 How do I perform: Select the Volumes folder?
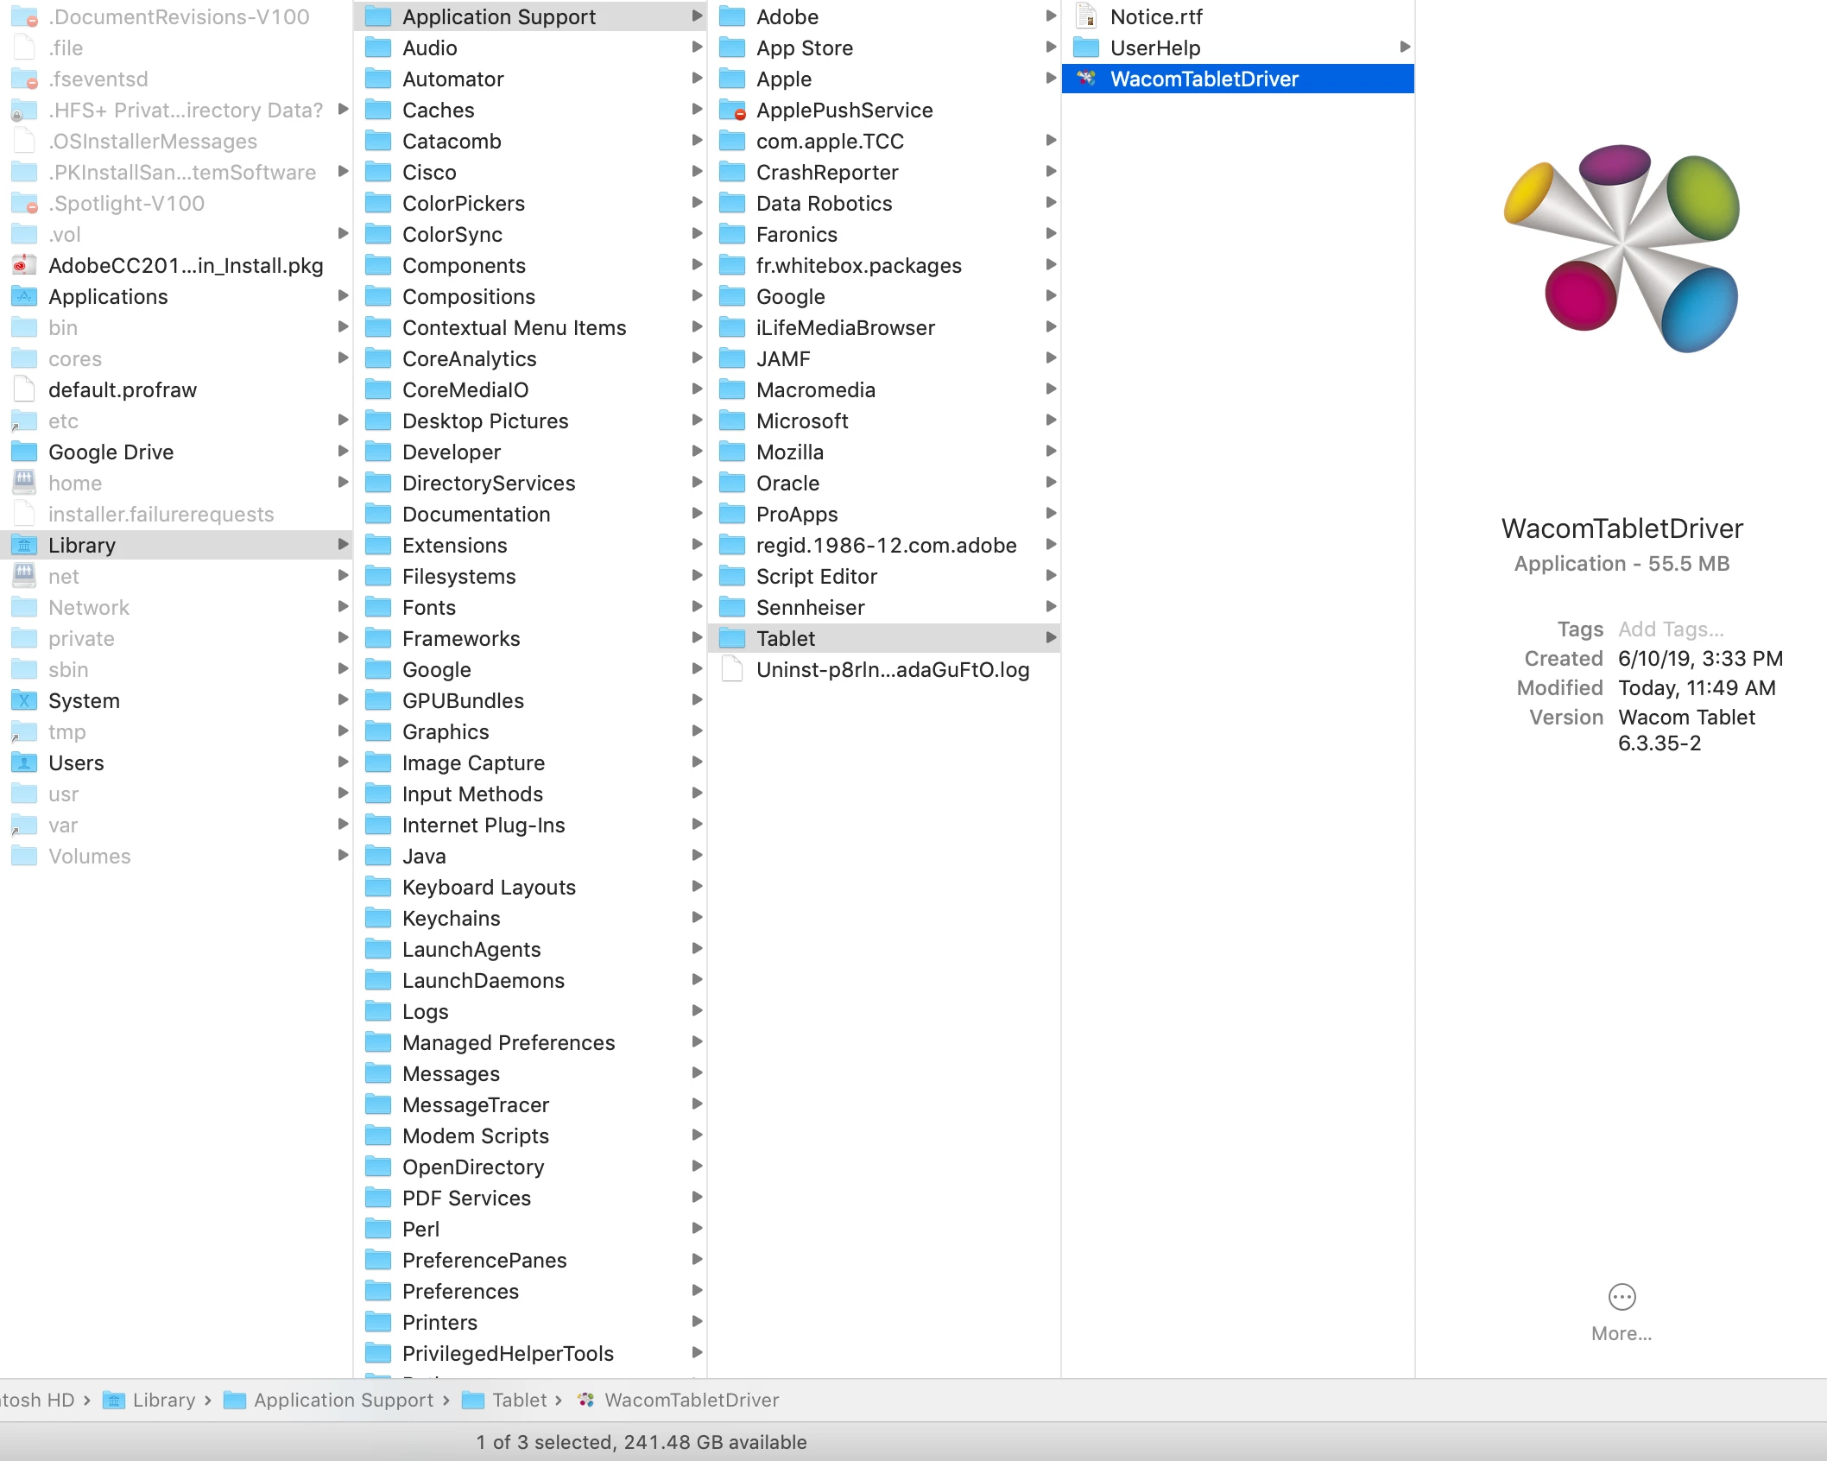point(176,856)
